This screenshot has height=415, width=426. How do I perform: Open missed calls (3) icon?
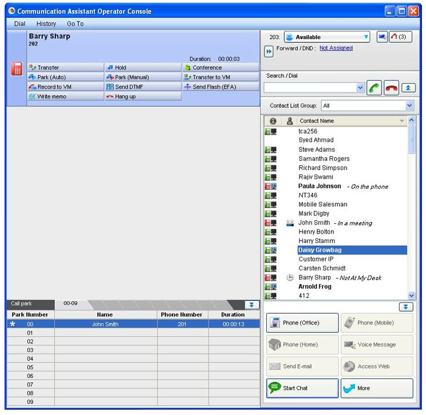[400, 37]
